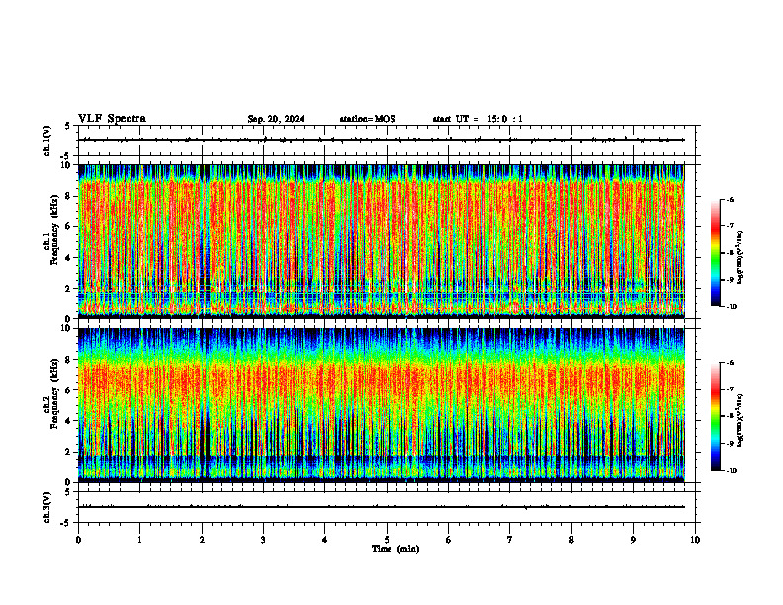The width and height of the screenshot is (783, 605).
Task: Click inside the ch.2 spectrogram panel
Action: coord(381,405)
